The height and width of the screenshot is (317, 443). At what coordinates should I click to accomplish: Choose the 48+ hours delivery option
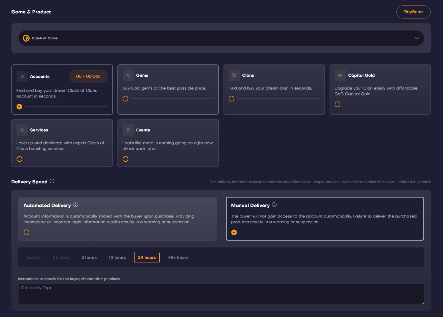(178, 257)
